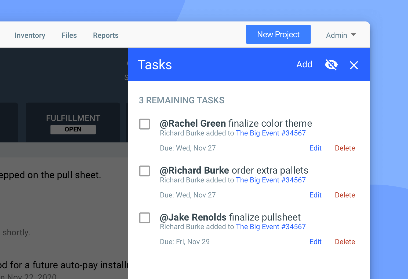Open The Big Event #34567 link under order extra pallets

point(271,180)
